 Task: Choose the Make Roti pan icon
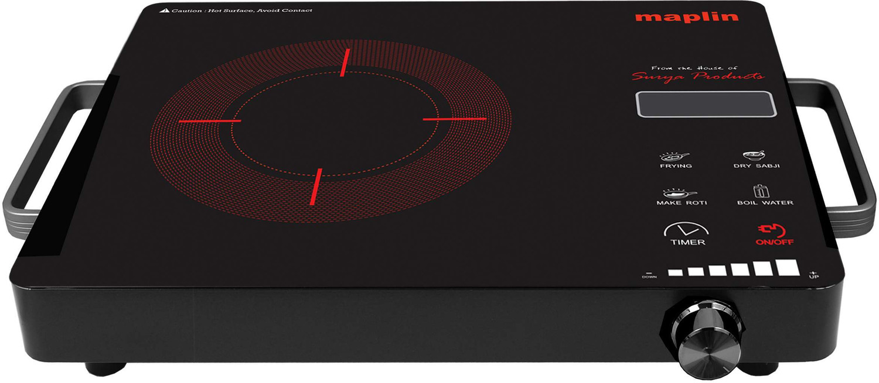click(680, 192)
